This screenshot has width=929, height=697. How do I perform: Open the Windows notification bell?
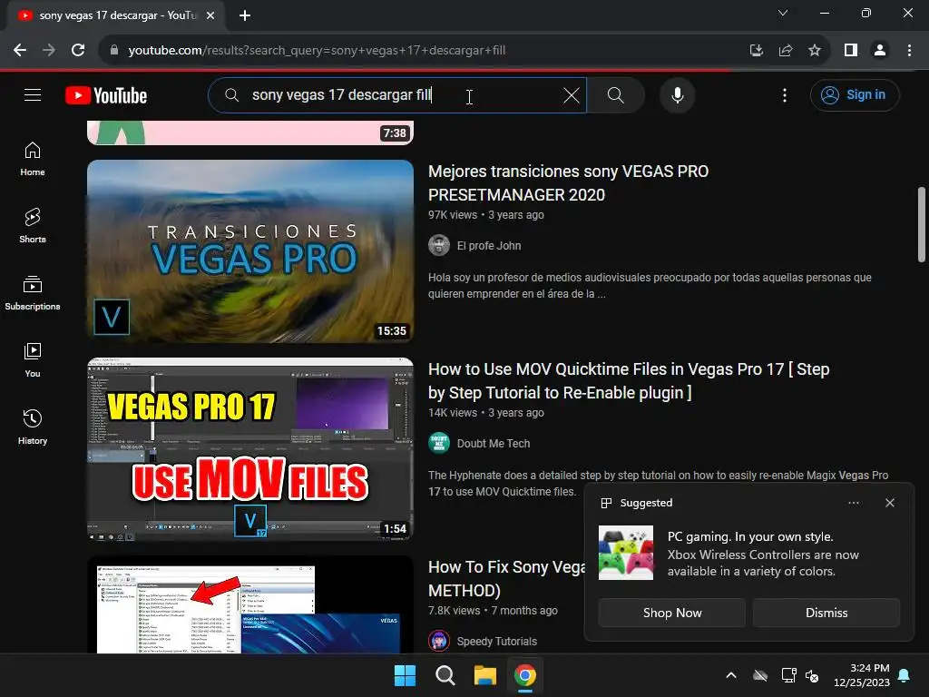coord(905,675)
